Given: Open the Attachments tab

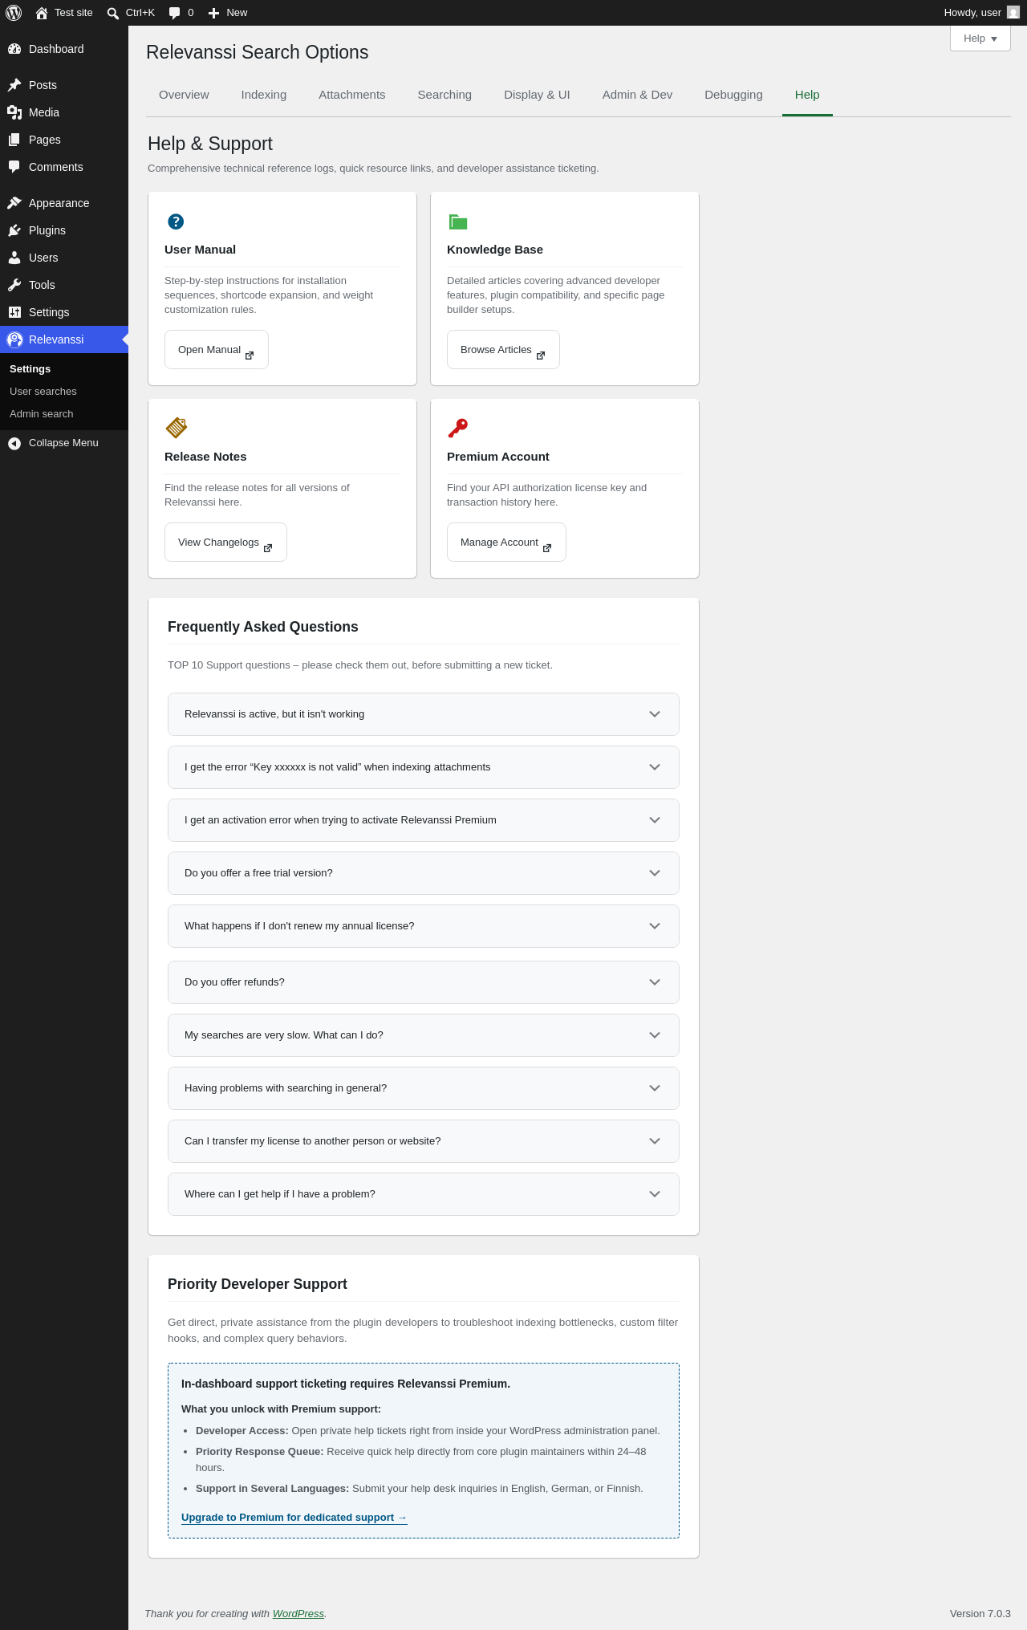Looking at the screenshot, I should coord(352,95).
